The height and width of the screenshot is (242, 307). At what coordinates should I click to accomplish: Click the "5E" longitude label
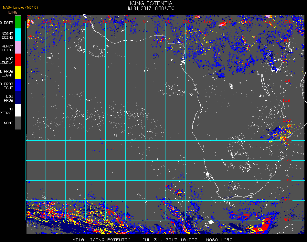point(168,21)
